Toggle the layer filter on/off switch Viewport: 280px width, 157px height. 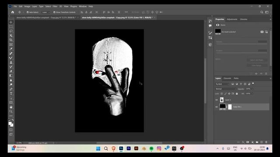(253, 83)
